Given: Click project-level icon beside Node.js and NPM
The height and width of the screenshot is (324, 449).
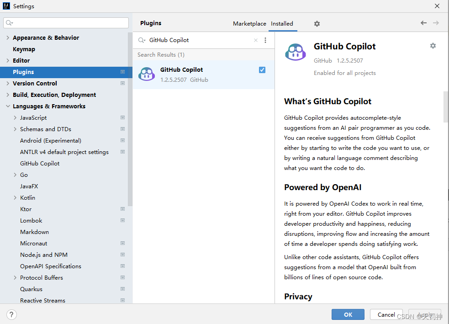Looking at the screenshot, I should coord(122,255).
